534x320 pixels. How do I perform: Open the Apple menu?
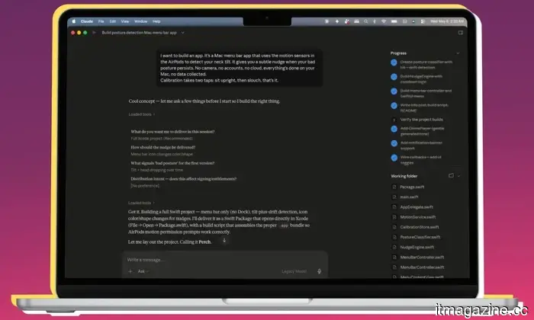point(74,21)
